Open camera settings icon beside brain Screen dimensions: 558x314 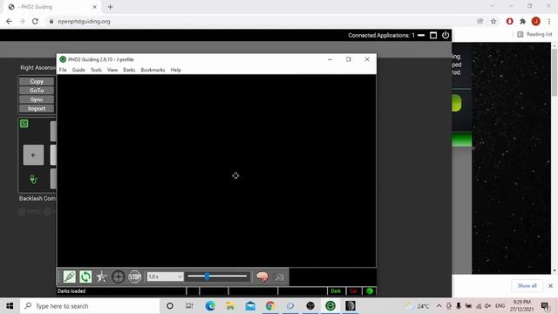[x=279, y=276]
